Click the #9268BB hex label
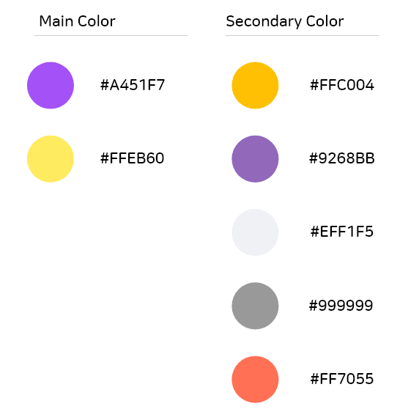The height and width of the screenshot is (420, 419). click(x=342, y=158)
